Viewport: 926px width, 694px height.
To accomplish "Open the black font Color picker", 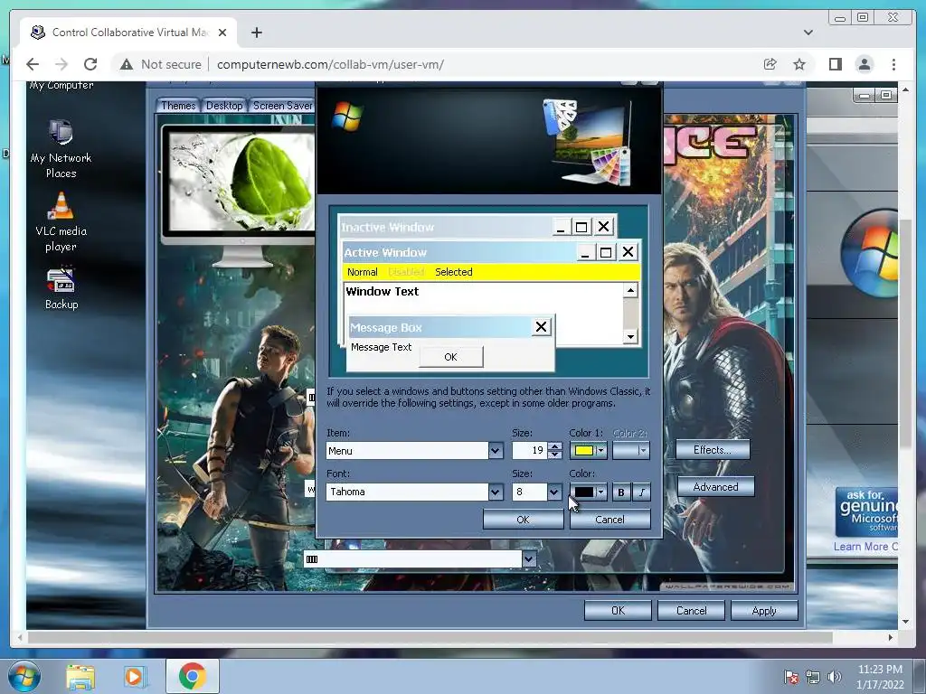I will click(588, 492).
